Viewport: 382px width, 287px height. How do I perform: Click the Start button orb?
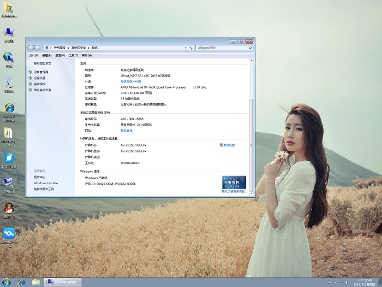coord(7,282)
